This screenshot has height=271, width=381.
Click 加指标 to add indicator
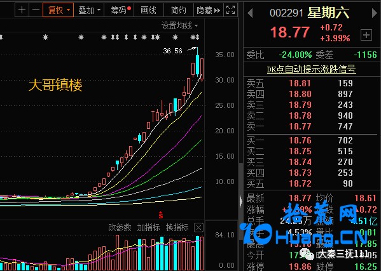click(x=148, y=227)
